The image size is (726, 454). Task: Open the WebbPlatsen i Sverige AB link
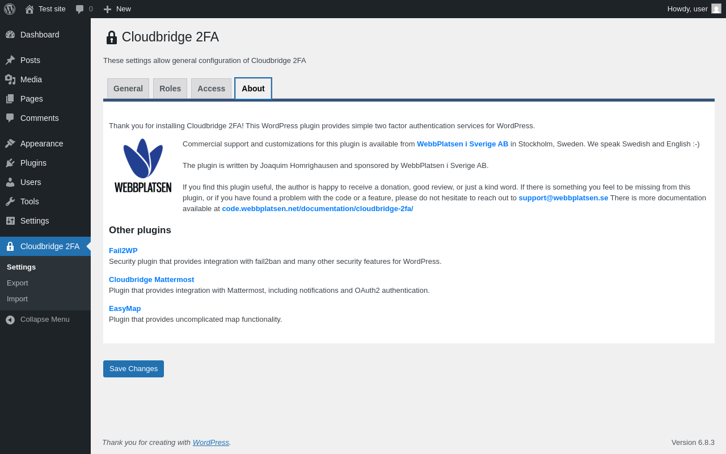pos(462,144)
